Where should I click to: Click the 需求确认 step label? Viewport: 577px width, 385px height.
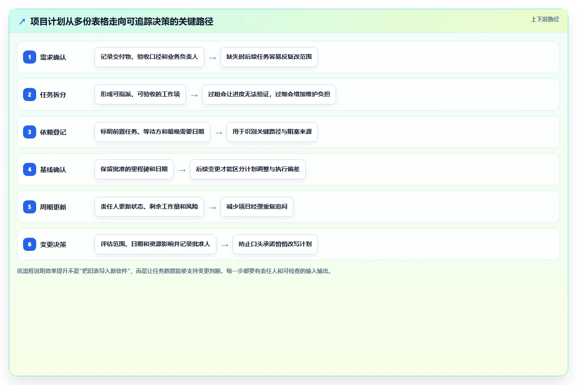[53, 57]
